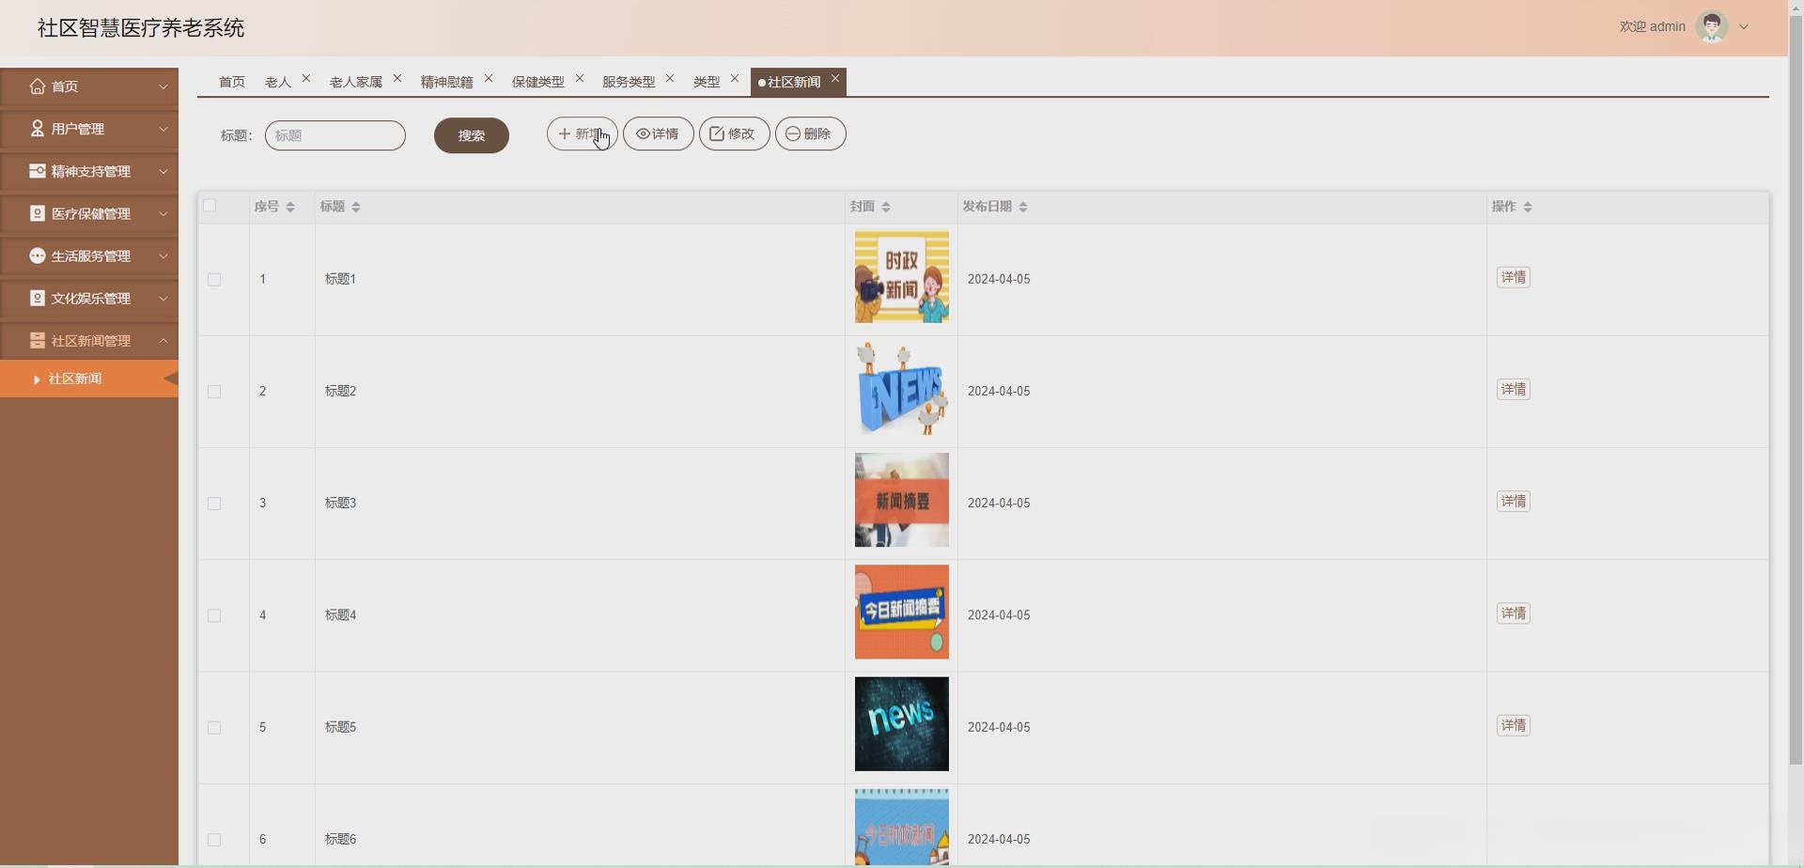Click the 时政新闻 cover thumbnail of 标题1

(x=902, y=277)
